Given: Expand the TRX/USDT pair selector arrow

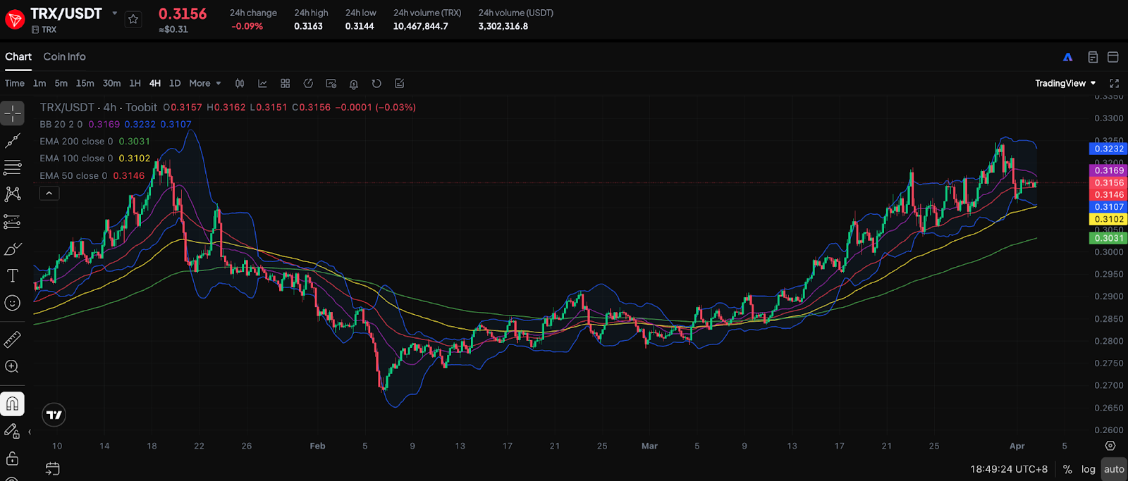Looking at the screenshot, I should tap(114, 13).
